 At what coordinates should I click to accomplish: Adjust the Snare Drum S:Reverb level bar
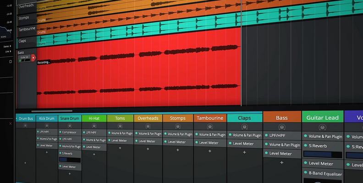point(70,160)
